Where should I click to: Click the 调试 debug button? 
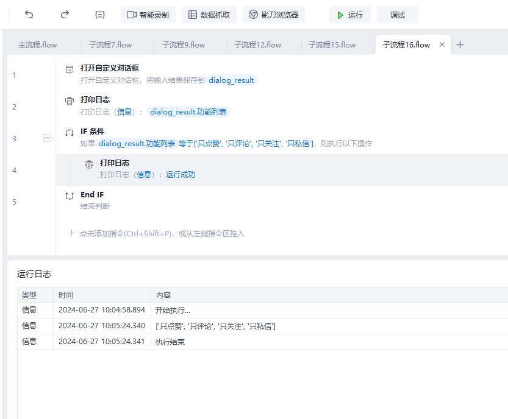tap(398, 15)
